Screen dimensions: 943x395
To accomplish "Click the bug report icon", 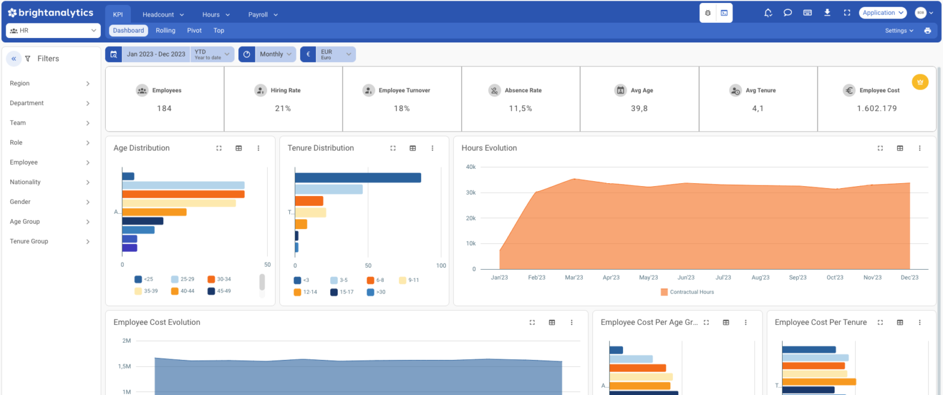I will click(707, 12).
